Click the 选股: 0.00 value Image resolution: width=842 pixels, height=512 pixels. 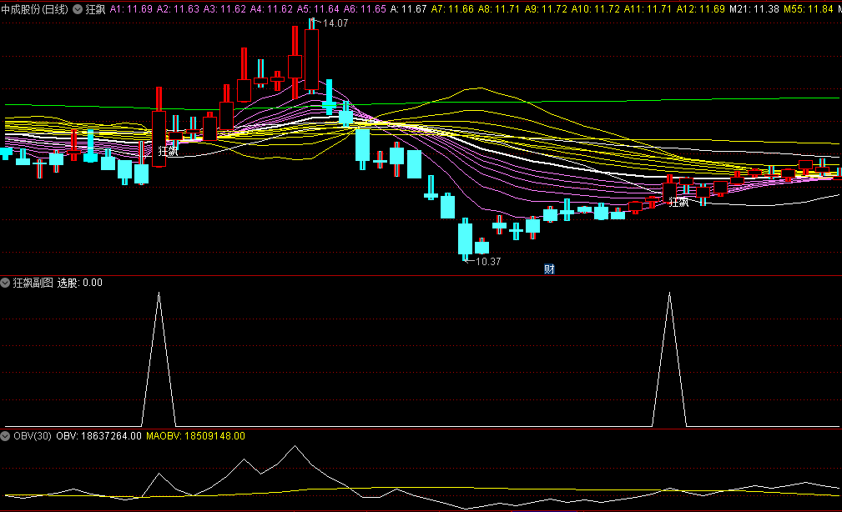coord(79,283)
